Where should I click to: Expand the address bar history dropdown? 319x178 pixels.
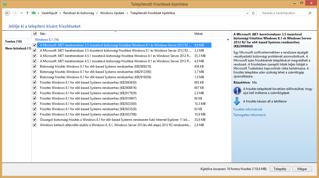click(x=247, y=13)
